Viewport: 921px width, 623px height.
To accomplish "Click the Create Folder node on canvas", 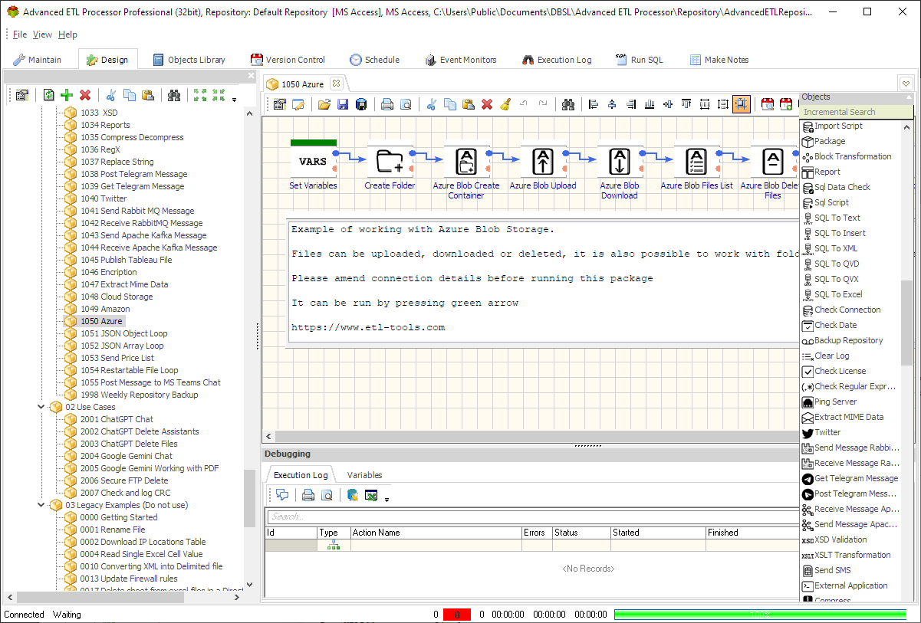I will tap(390, 162).
